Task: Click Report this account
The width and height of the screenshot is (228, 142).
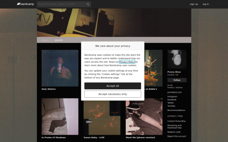Action: pos(177,136)
